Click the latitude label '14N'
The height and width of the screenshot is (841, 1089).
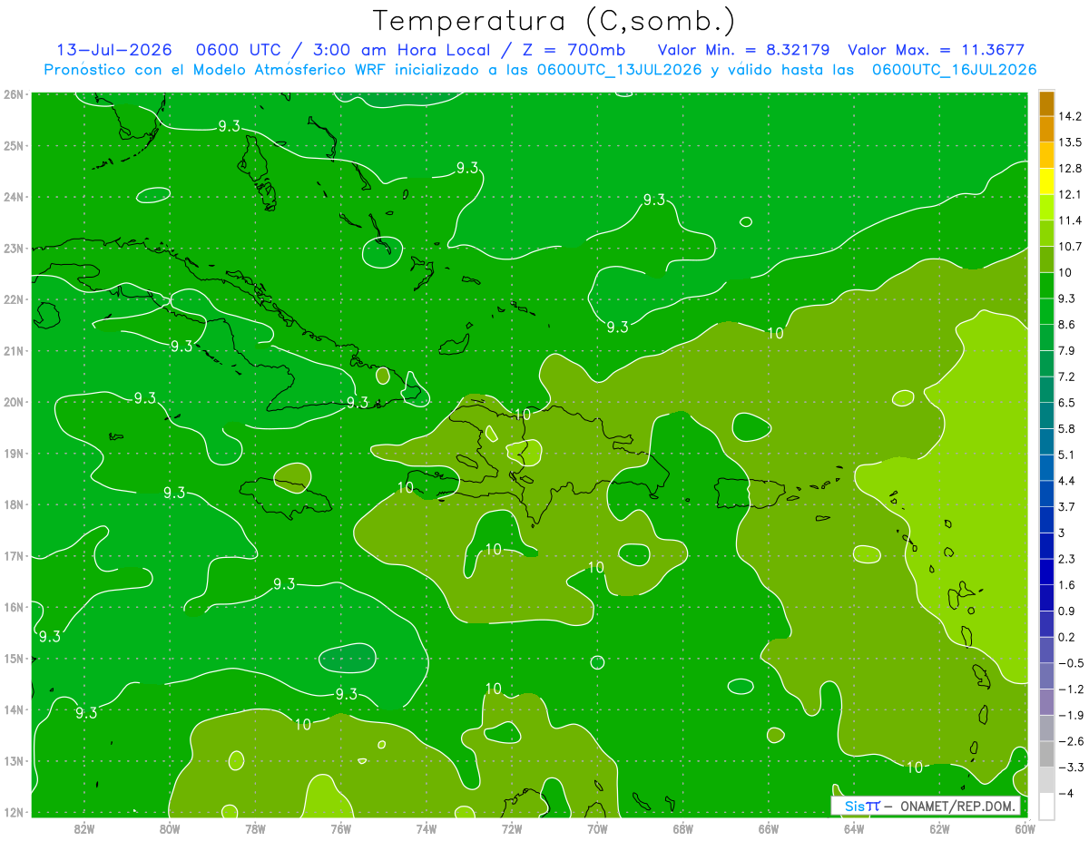click(x=14, y=709)
